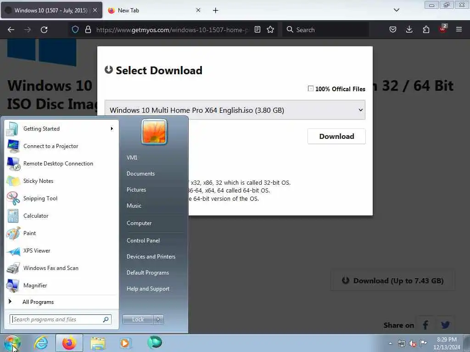Open Help and Support

(153, 289)
